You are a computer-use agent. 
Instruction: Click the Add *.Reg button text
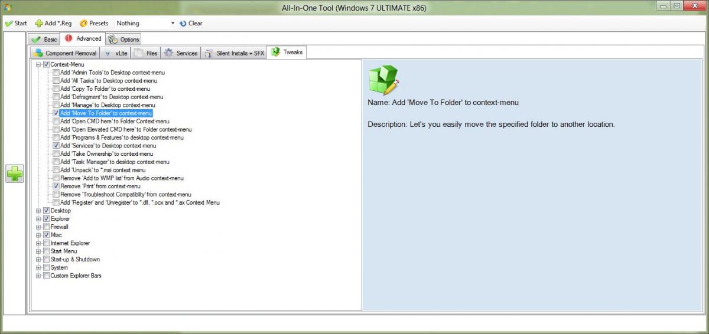pos(58,24)
